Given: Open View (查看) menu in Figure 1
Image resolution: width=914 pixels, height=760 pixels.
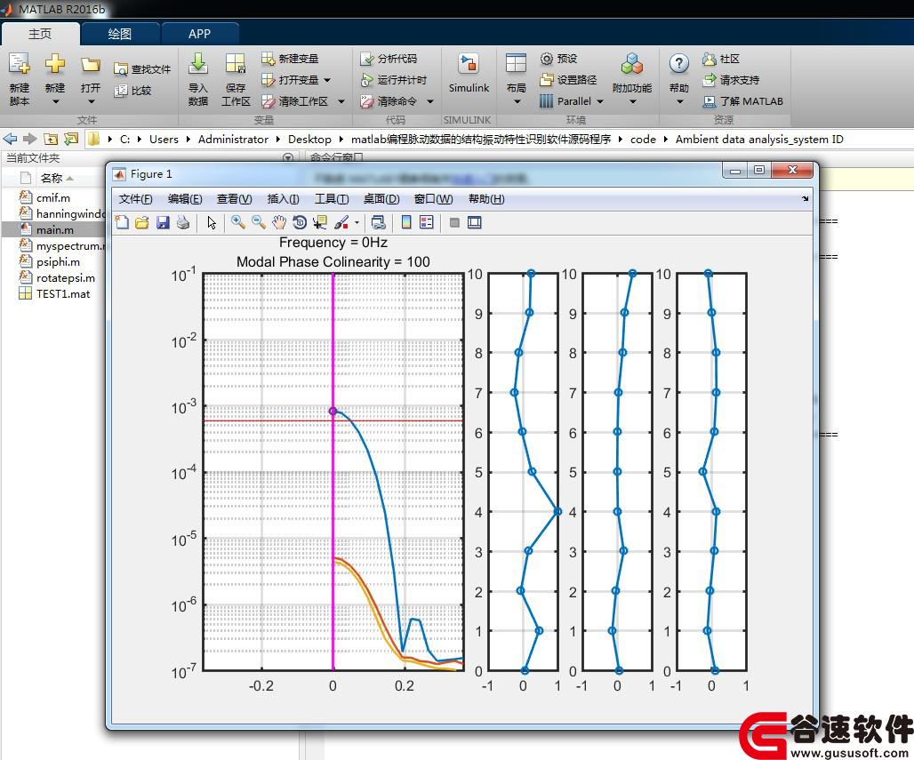Looking at the screenshot, I should 235,199.
